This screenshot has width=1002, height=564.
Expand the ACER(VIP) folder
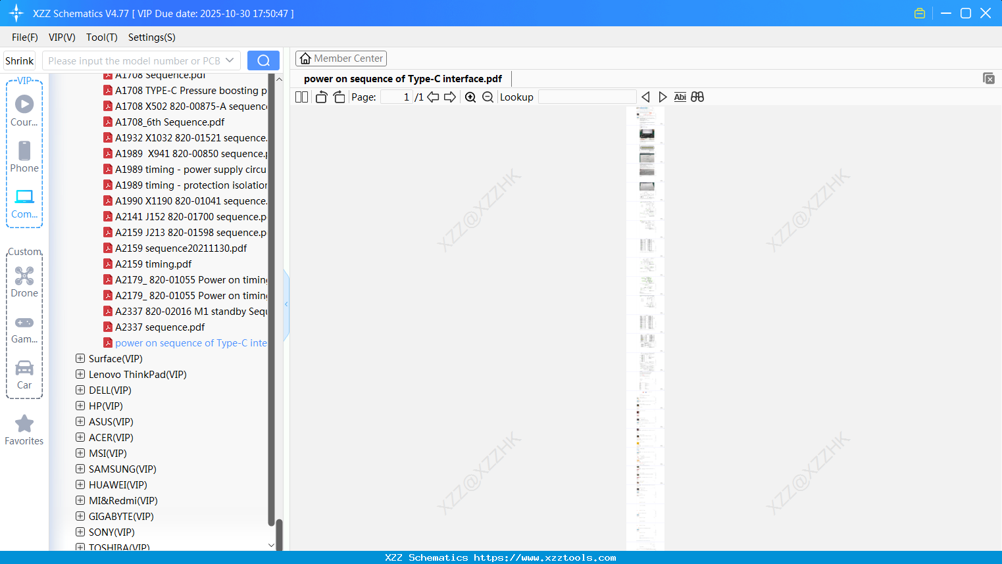click(80, 437)
